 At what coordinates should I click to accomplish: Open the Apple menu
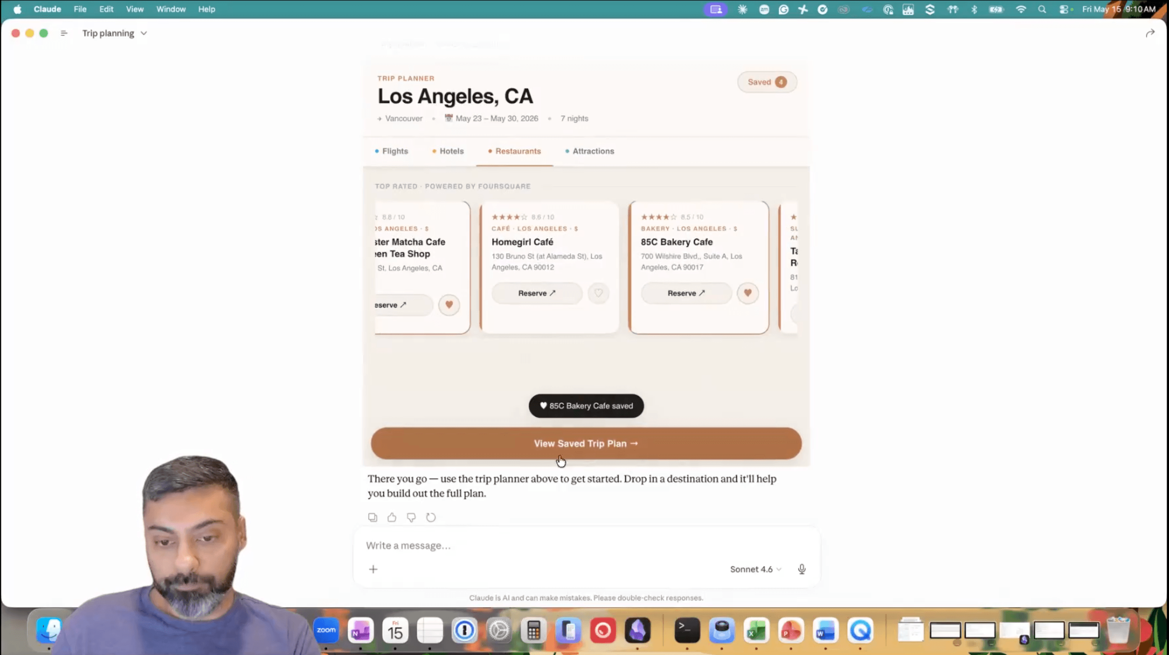click(x=17, y=9)
